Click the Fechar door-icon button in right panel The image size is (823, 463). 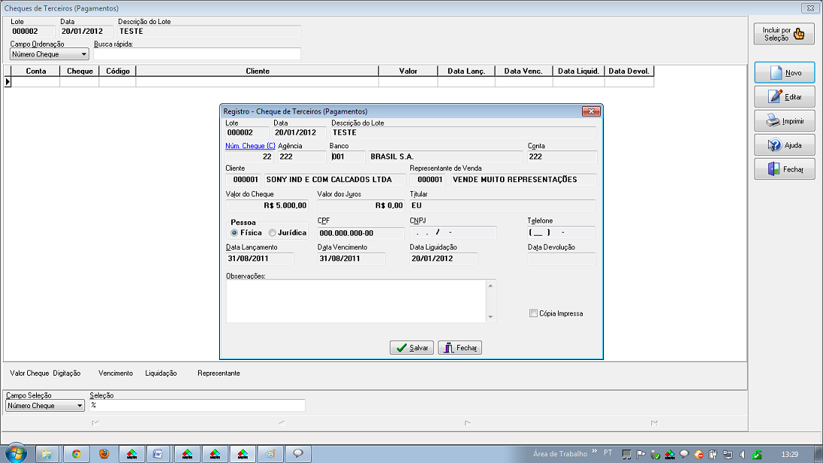[784, 169]
